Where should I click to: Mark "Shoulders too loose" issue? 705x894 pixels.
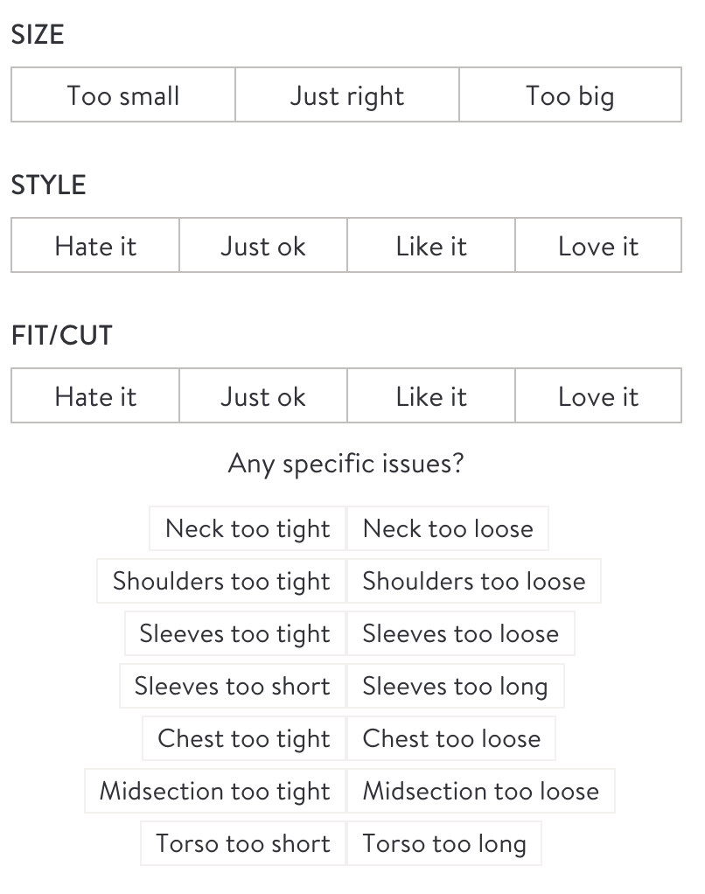pyautogui.click(x=474, y=581)
